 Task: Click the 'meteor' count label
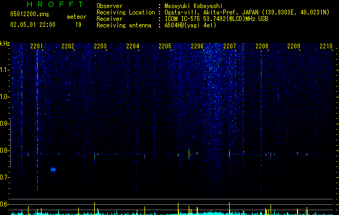click(77, 17)
